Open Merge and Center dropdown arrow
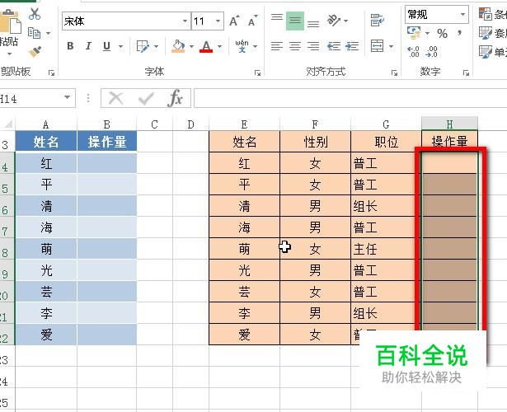 392,46
